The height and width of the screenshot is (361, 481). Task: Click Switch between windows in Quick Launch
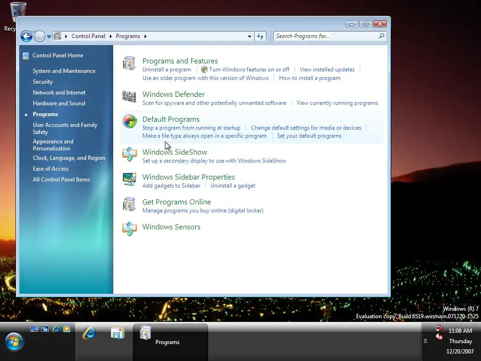pos(45,329)
